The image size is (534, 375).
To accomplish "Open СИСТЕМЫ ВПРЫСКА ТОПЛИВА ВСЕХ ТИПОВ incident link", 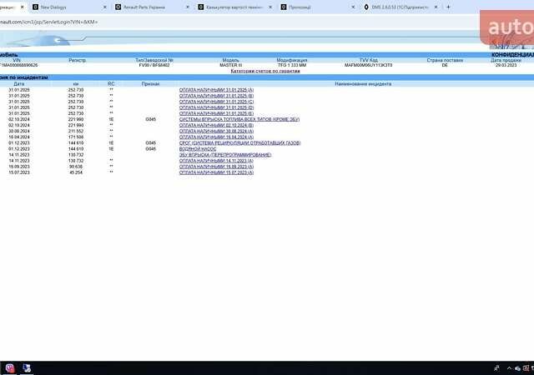I will (239, 119).
